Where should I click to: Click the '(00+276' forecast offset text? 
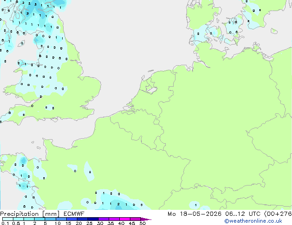(278, 214)
